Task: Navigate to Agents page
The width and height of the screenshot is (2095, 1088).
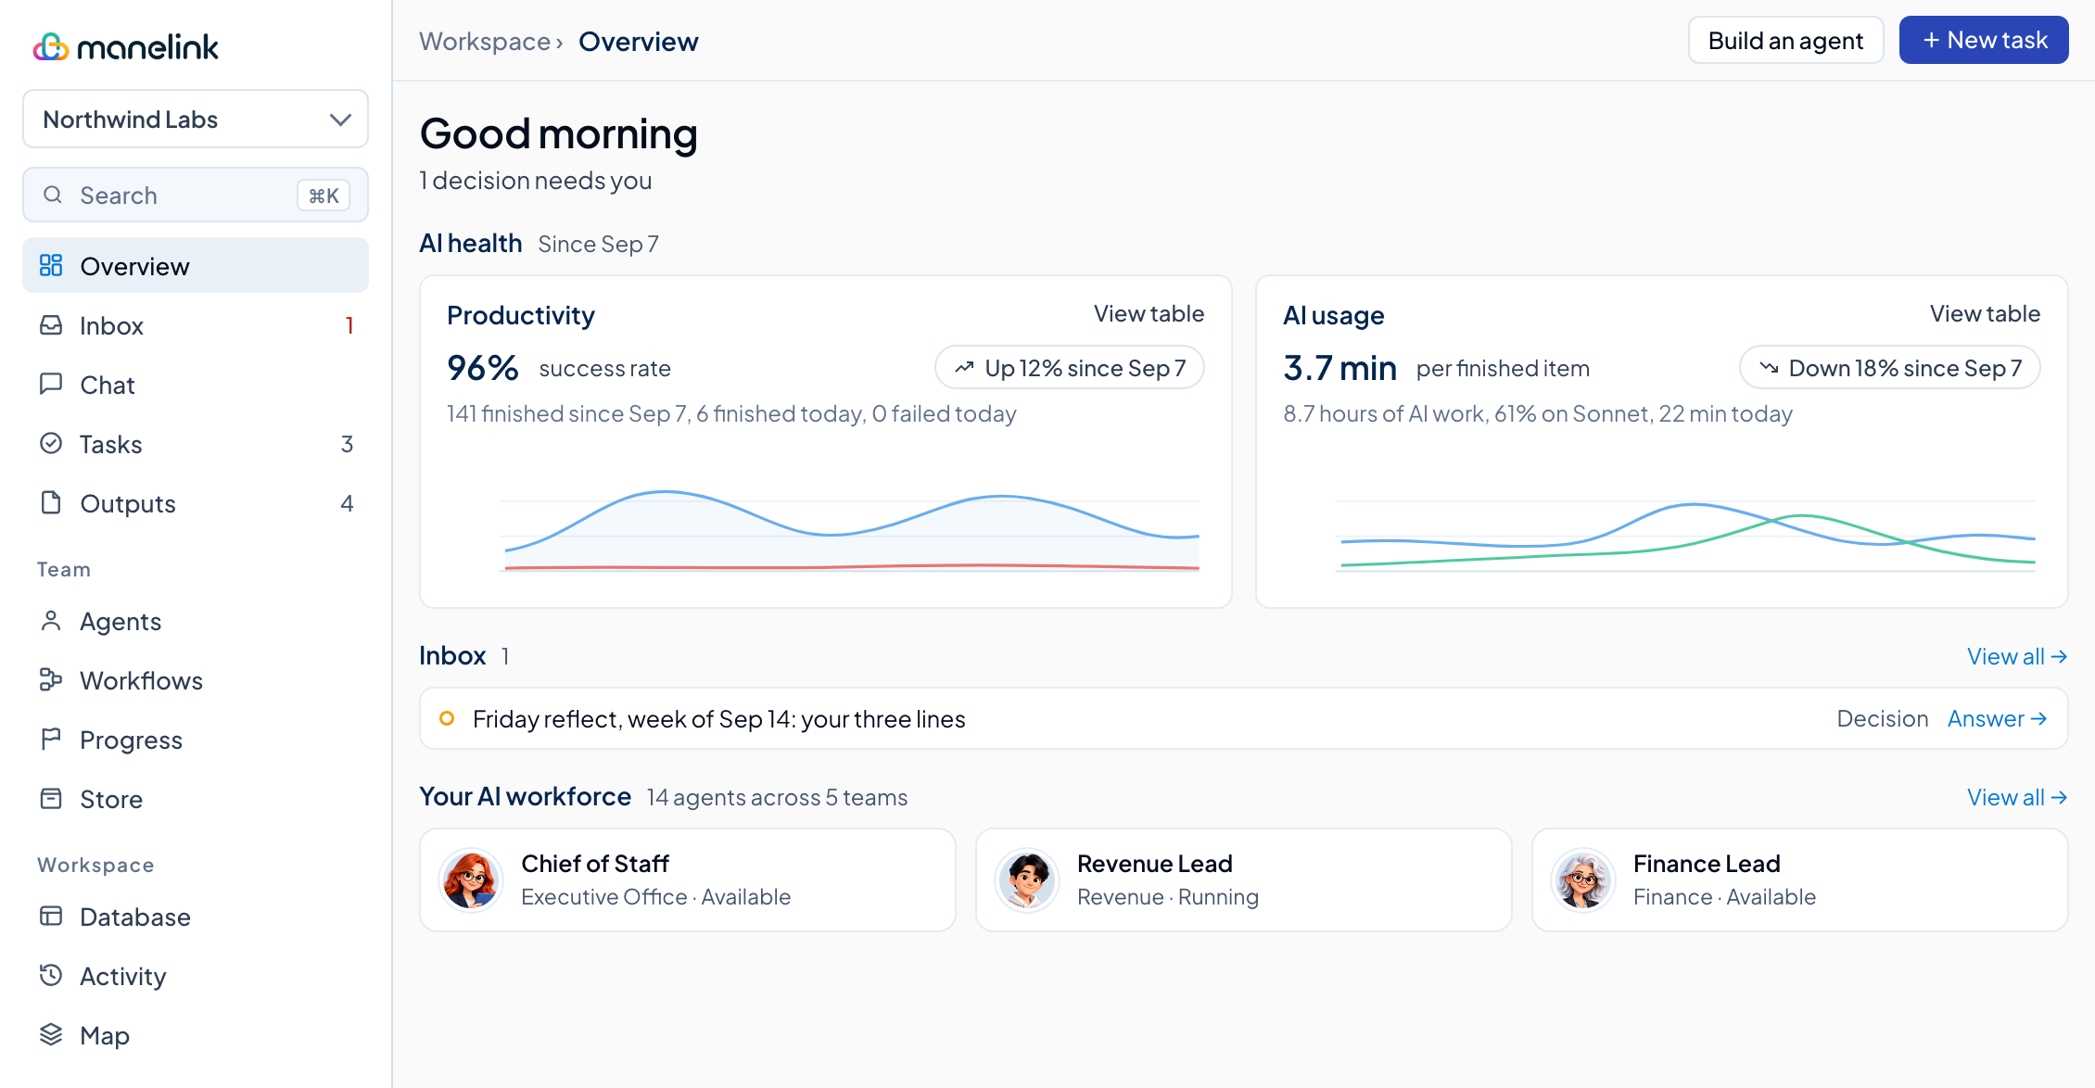Action: point(196,621)
